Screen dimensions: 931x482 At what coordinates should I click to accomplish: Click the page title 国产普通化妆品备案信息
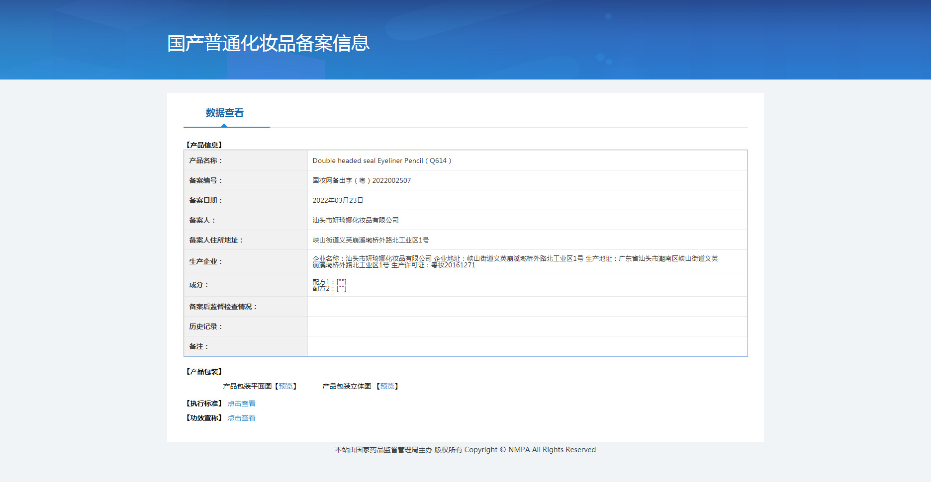point(268,43)
